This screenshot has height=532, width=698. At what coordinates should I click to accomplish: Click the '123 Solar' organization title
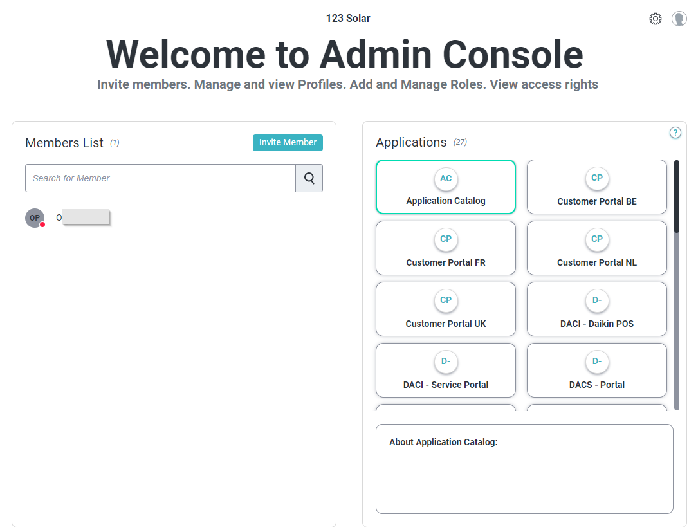348,18
